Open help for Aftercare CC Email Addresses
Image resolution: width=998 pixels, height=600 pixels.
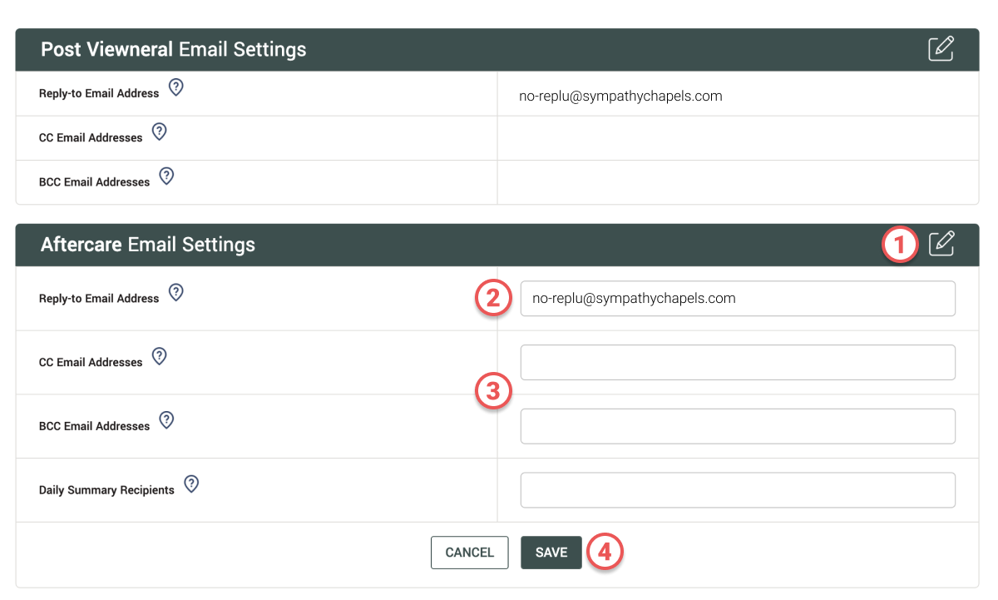(160, 356)
